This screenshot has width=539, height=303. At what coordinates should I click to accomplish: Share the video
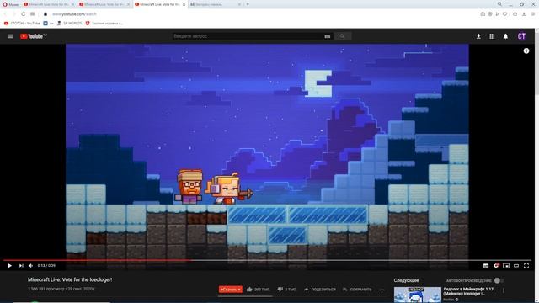pos(320,290)
